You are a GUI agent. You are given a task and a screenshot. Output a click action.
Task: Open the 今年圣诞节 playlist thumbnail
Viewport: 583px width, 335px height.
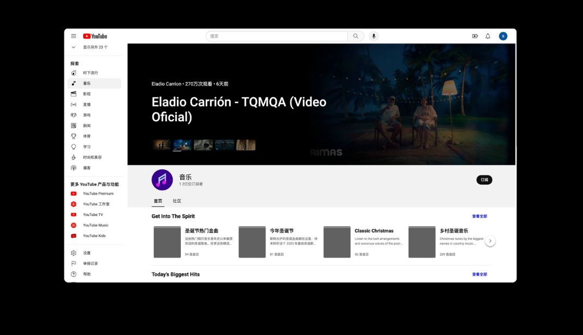(x=252, y=242)
